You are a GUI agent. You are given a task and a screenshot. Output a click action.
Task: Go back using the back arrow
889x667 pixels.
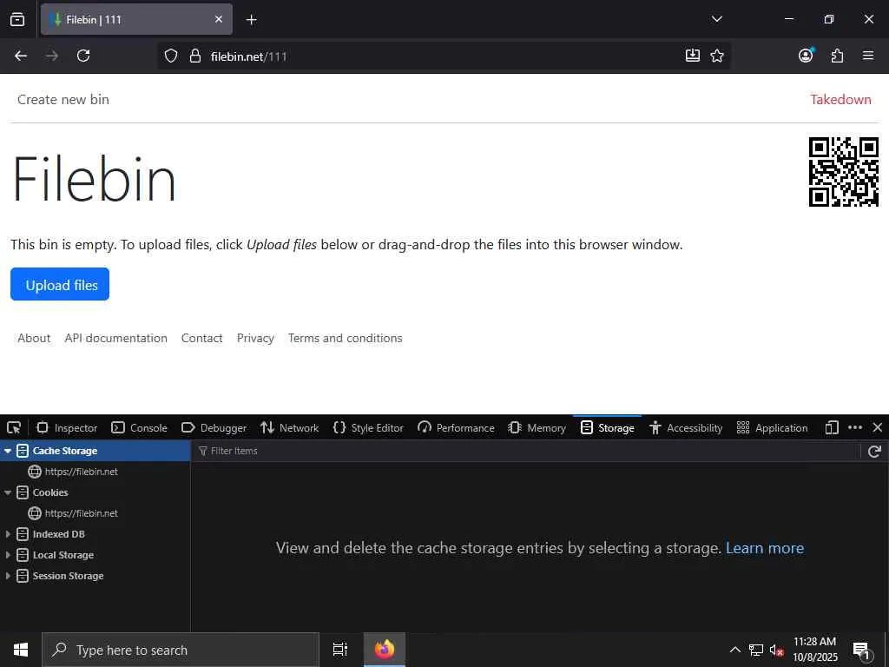tap(21, 56)
